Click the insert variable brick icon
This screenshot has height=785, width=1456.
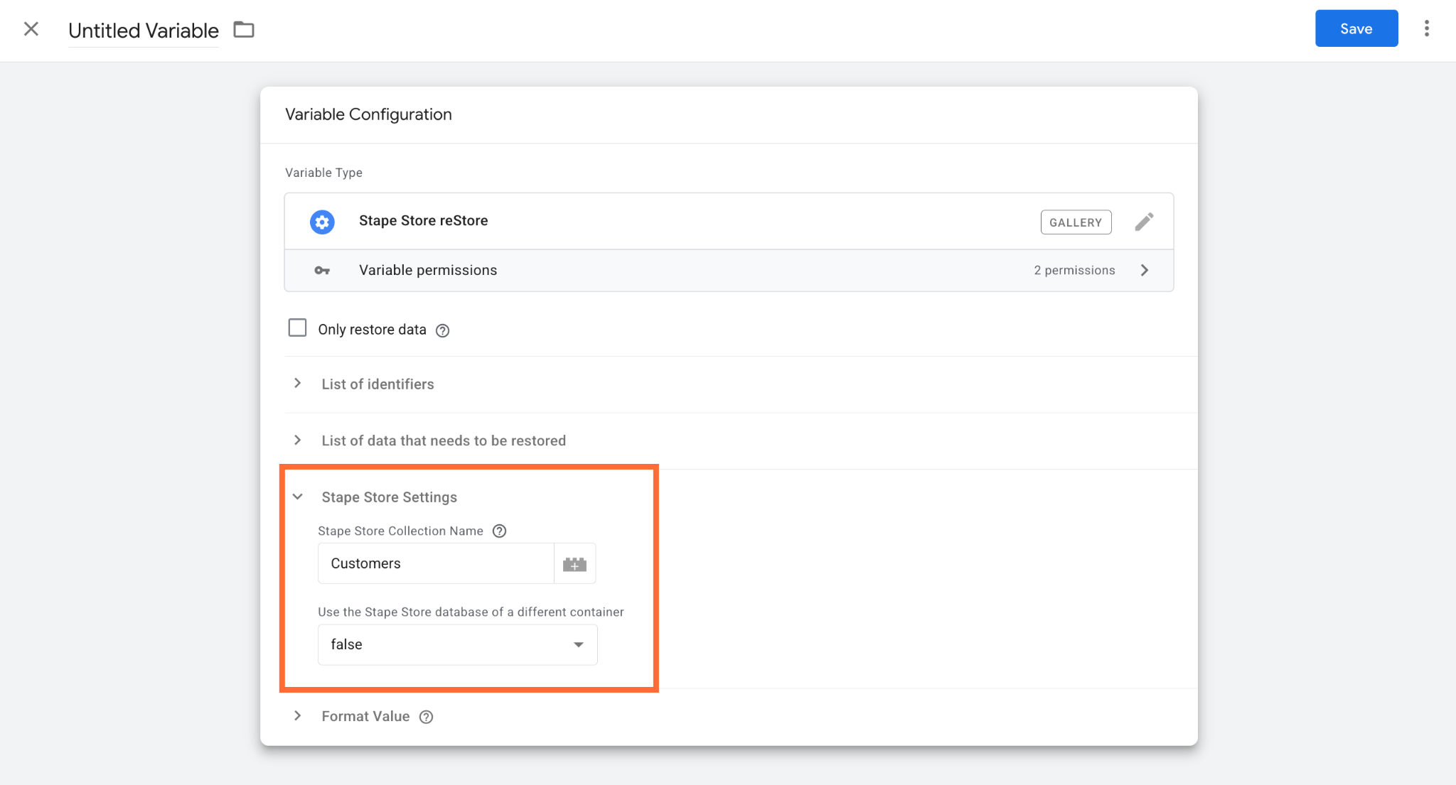pos(574,564)
